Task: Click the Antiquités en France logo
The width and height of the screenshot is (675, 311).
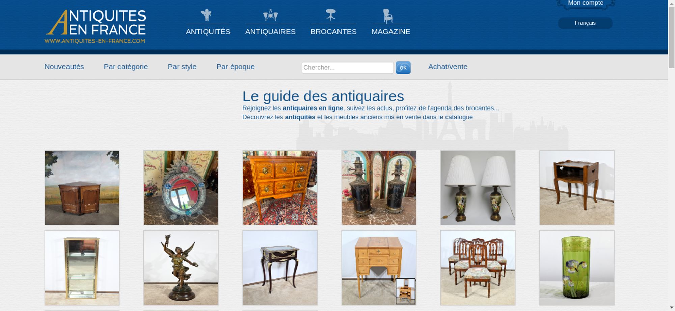Action: tap(96, 27)
